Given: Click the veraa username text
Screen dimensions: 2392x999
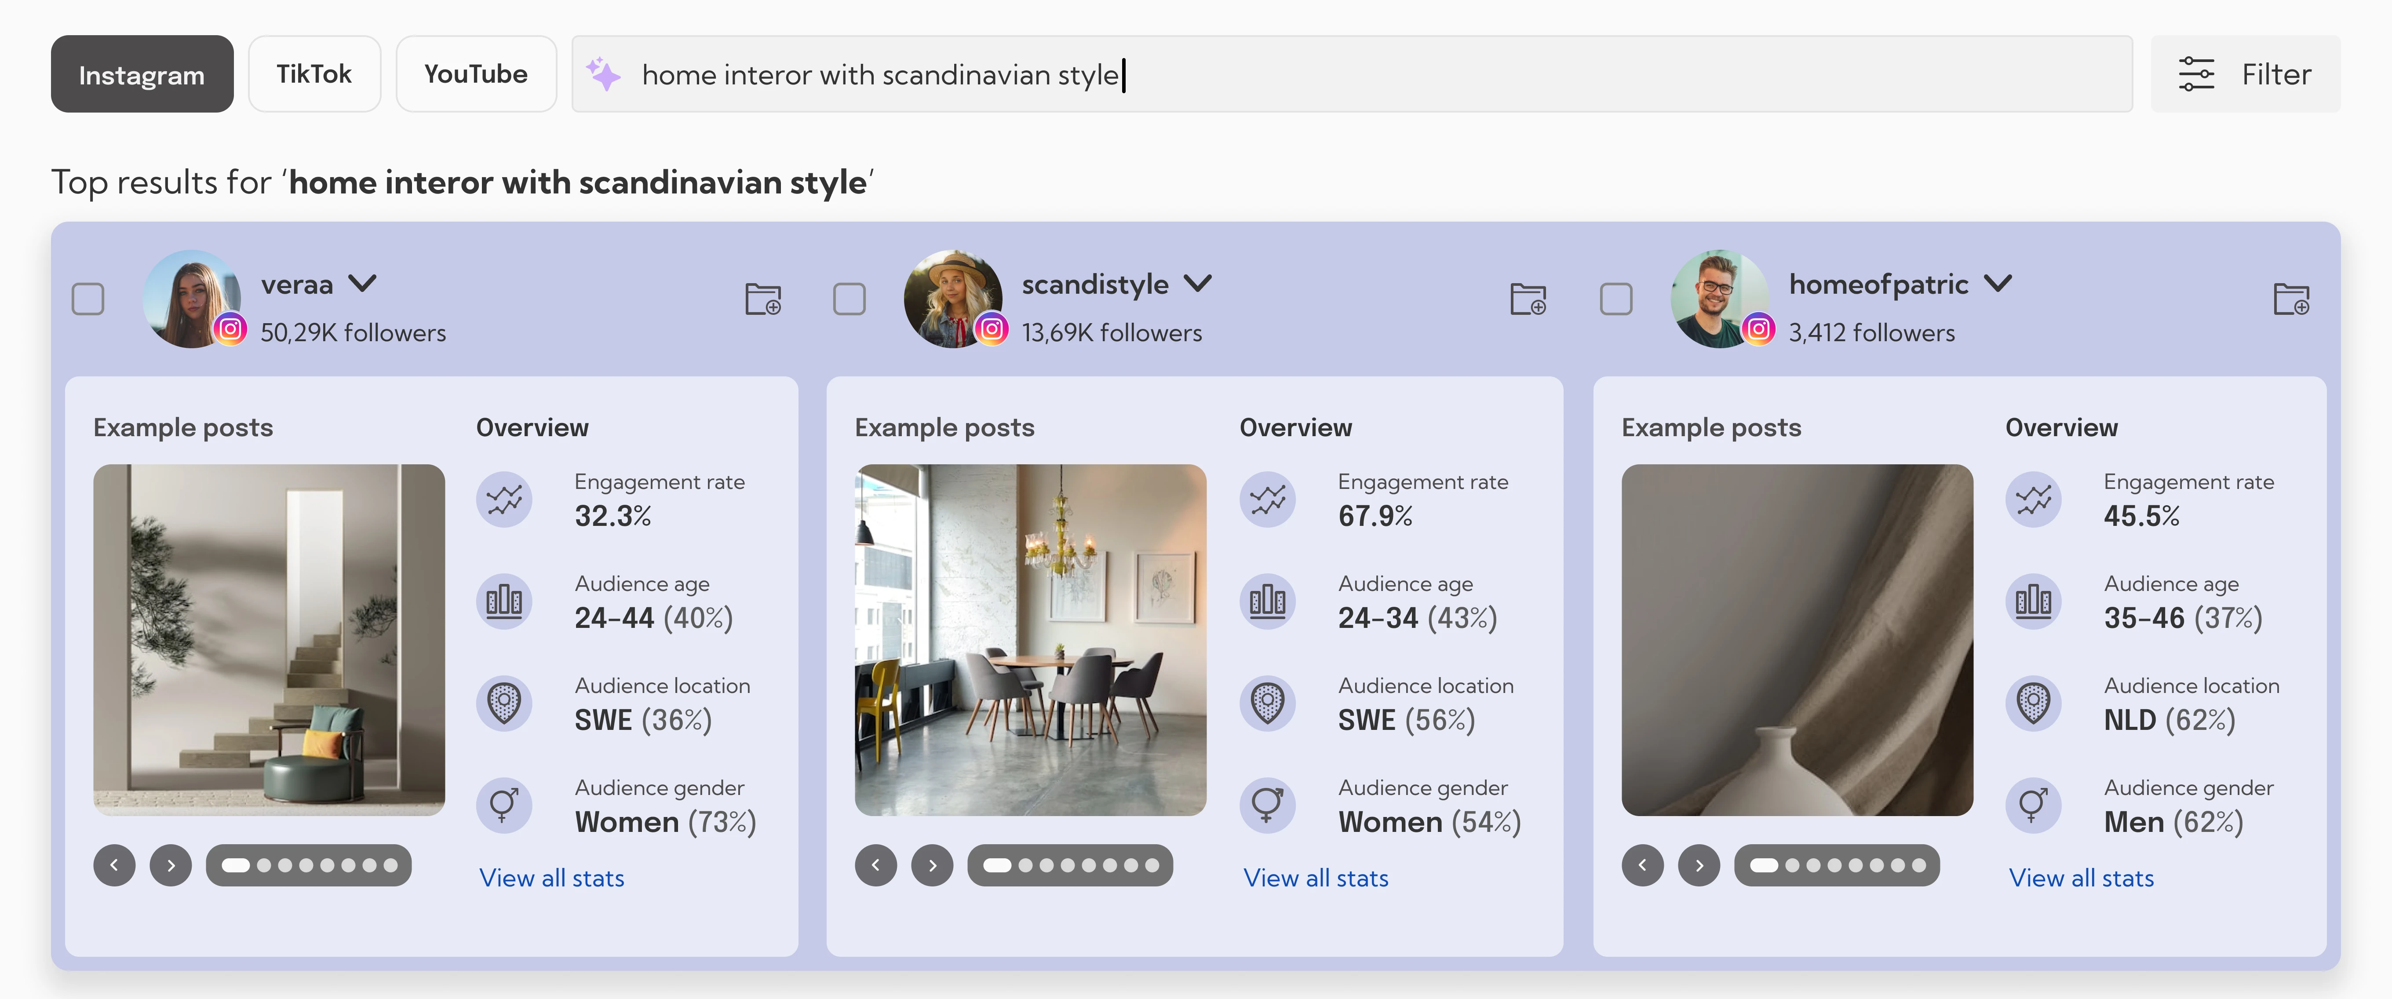Looking at the screenshot, I should [297, 284].
